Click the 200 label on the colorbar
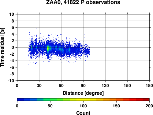153x115 pixels. point(149,106)
